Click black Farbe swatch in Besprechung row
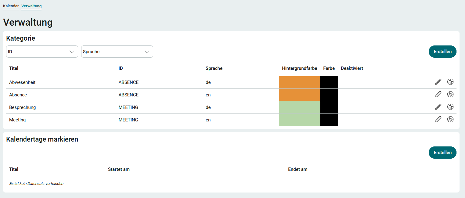465x198 pixels. pos(329,107)
